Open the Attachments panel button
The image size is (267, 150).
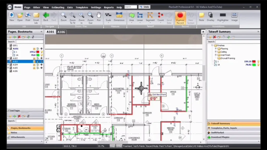(x=25, y=137)
